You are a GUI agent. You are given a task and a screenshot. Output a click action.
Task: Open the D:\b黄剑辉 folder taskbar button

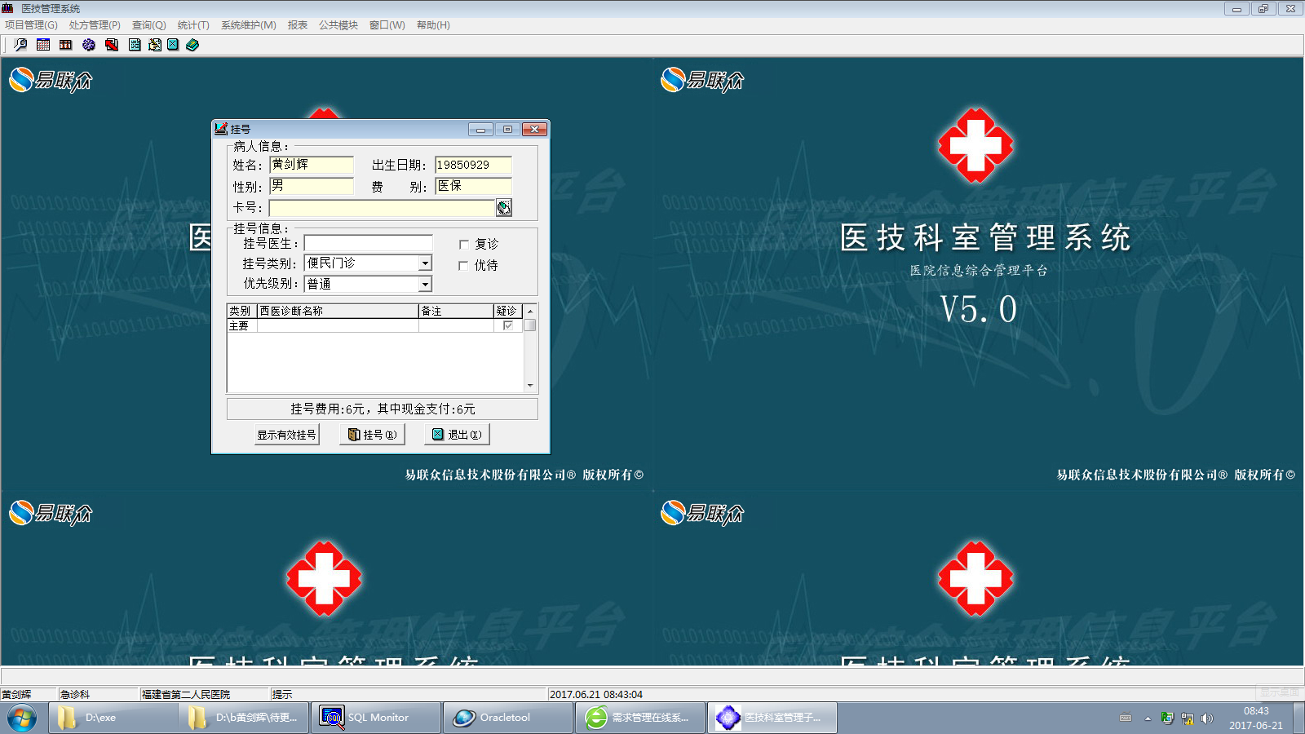244,718
